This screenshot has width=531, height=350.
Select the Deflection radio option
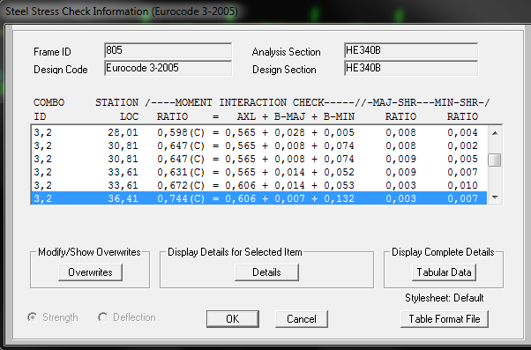(102, 317)
